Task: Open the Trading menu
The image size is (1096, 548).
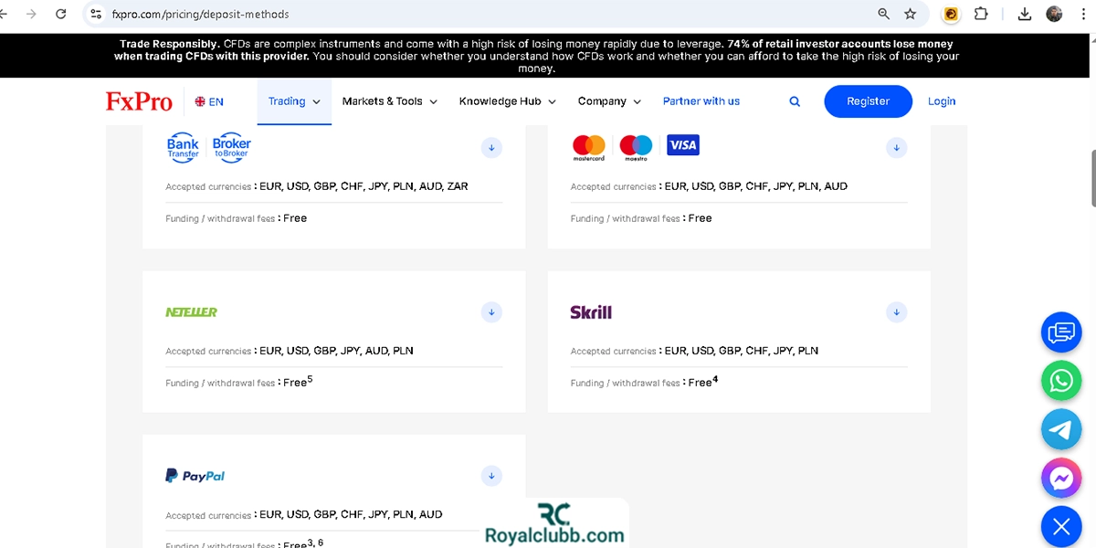Action: point(294,101)
